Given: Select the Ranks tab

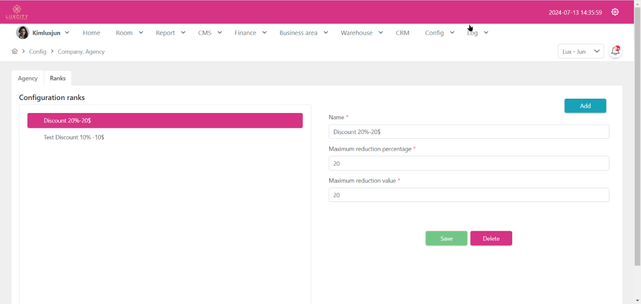Looking at the screenshot, I should tap(58, 78).
